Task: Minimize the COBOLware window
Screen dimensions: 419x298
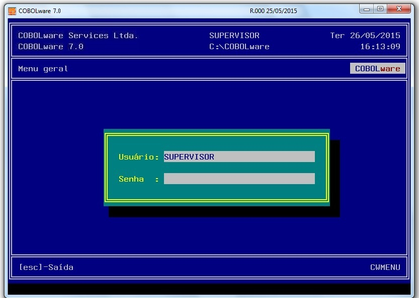Action: tap(367, 9)
